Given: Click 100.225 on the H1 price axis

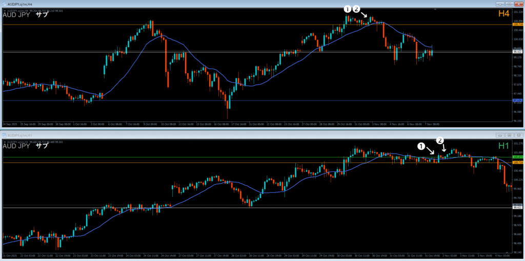Looking at the screenshot, I should pos(518,179).
